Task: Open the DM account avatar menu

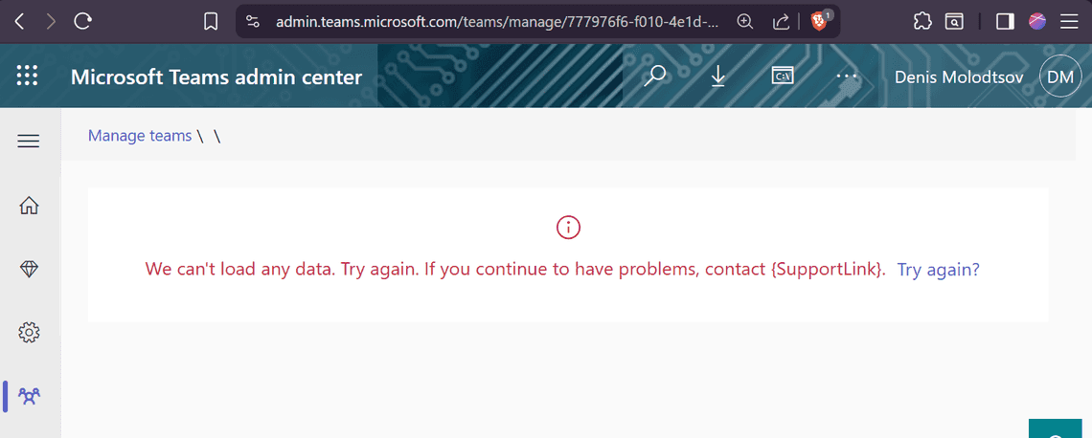Action: point(1060,77)
